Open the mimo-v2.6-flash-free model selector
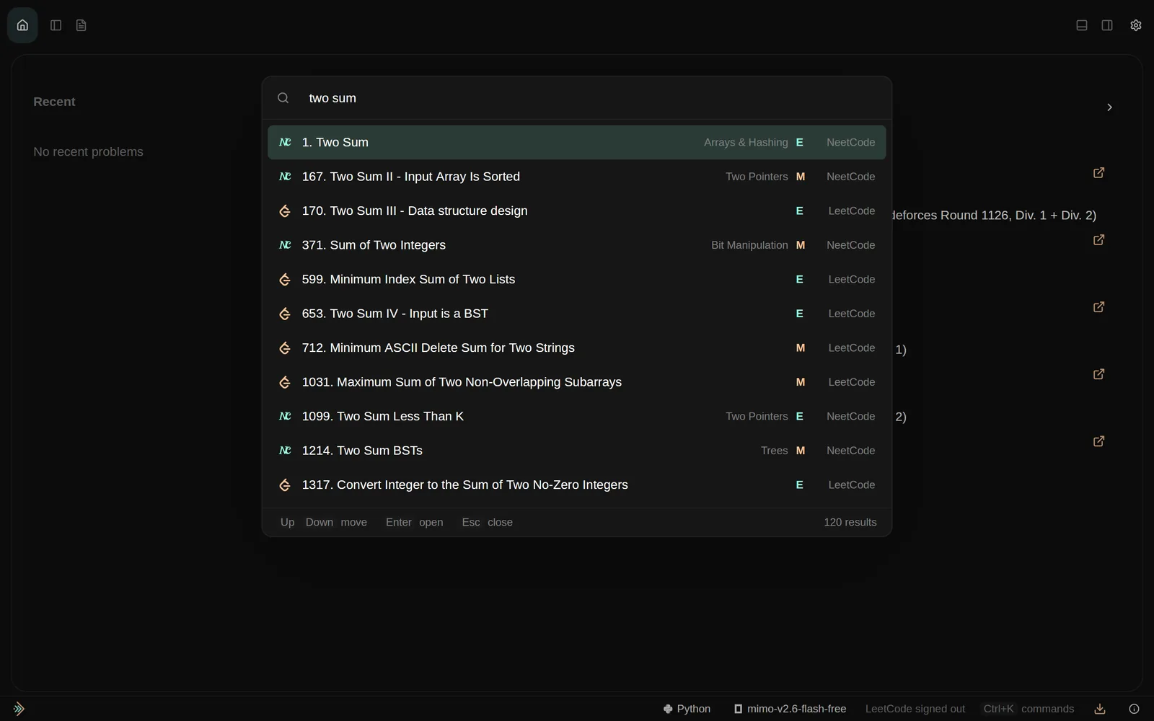 790,709
